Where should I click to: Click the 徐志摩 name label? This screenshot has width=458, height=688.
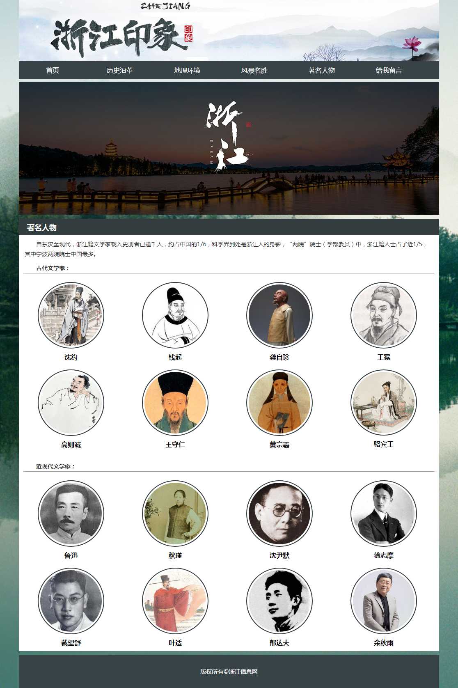[384, 555]
